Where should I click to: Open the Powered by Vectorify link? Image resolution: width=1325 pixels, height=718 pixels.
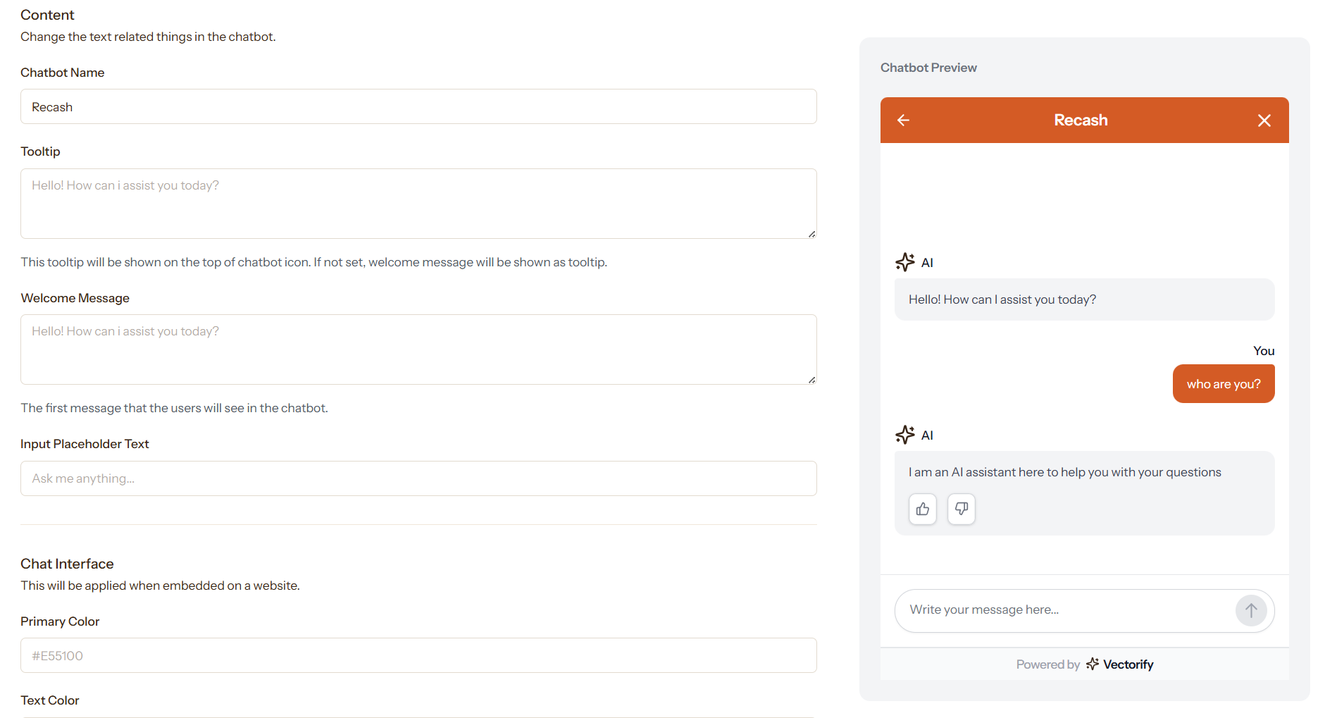[x=1085, y=664]
